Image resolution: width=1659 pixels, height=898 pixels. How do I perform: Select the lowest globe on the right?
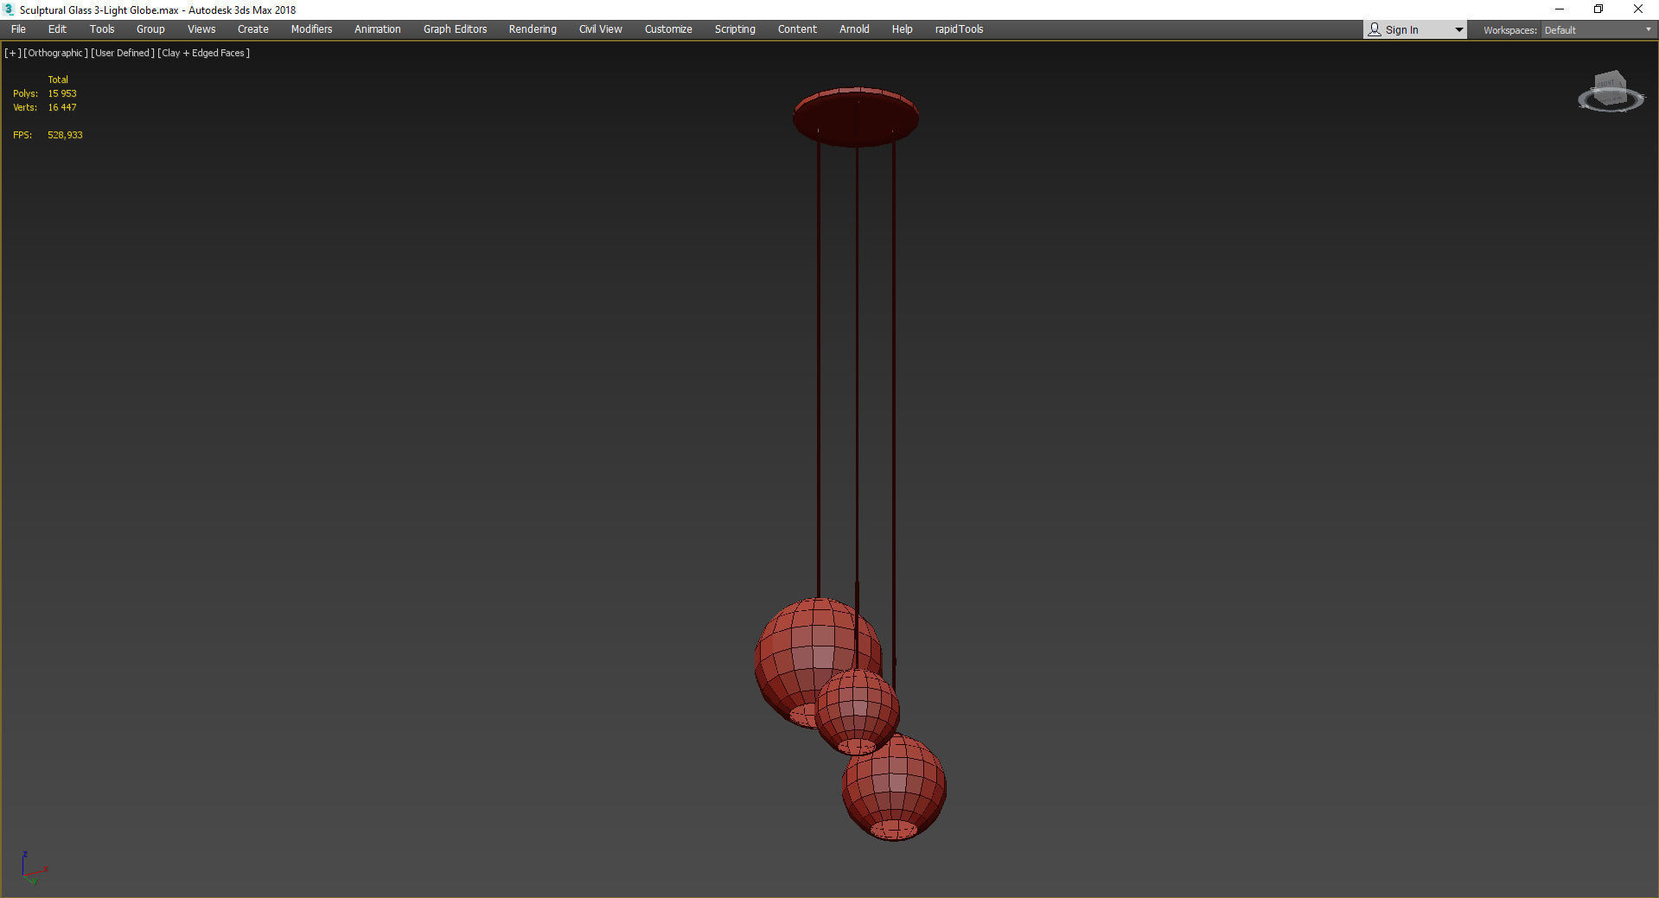point(895,788)
